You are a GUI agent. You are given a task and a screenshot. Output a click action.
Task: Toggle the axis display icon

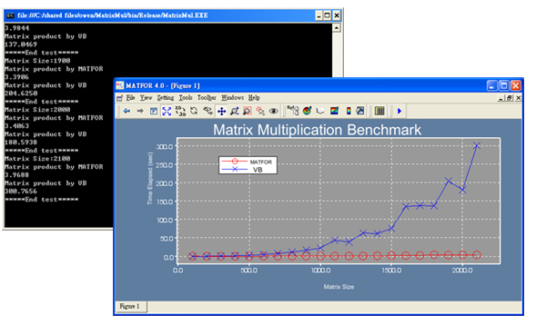point(320,111)
